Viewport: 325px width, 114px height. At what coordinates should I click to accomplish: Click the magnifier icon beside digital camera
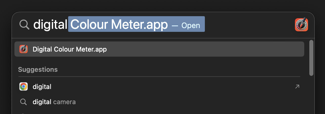[24, 102]
